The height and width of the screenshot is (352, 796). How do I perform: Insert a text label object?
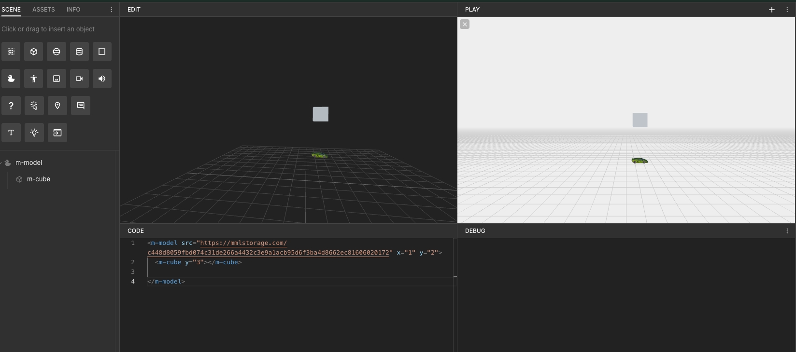tap(11, 133)
